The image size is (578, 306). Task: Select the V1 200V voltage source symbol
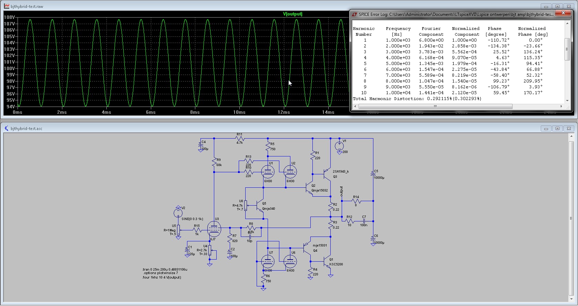(x=339, y=146)
